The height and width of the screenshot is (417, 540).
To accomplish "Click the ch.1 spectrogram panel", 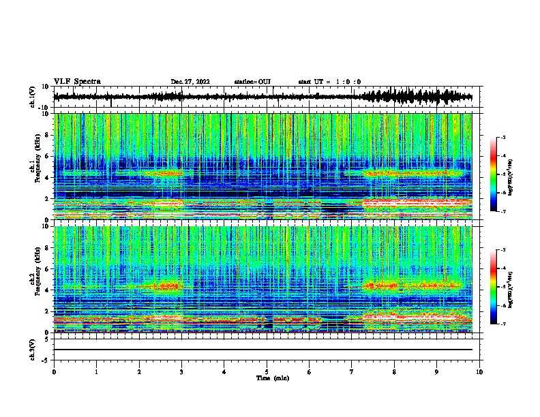I will point(262,166).
